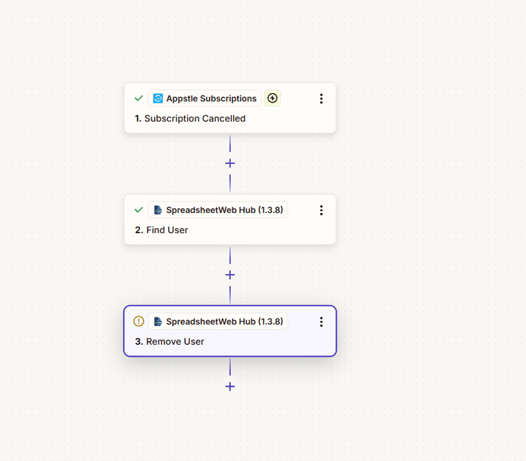Click SpreadsheetWeb Hub icon in Remove User step
The image size is (526, 461).
[x=158, y=322]
